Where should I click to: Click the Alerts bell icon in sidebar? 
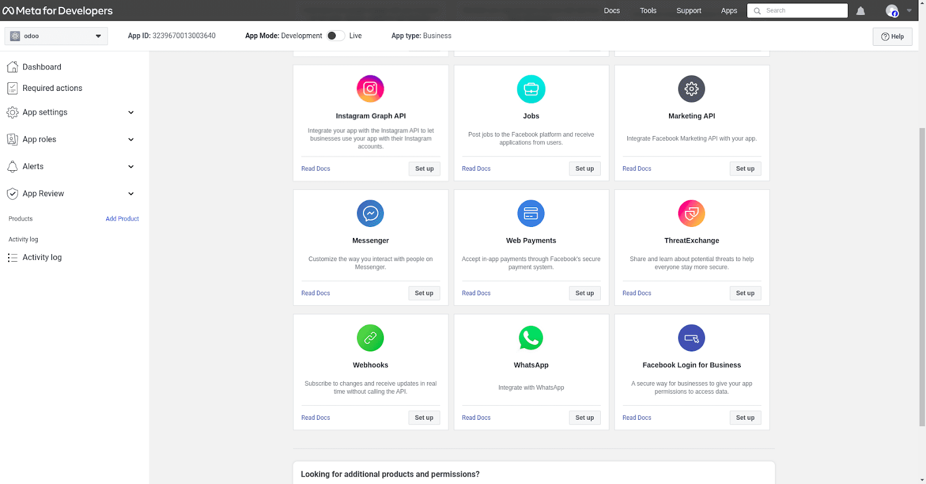pos(12,167)
